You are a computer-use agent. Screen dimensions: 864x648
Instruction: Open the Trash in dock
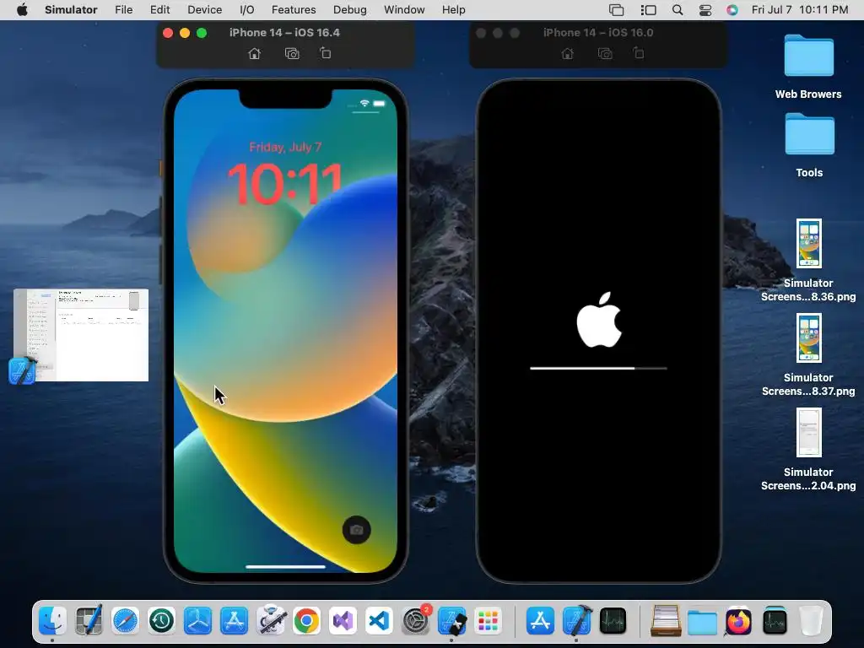[x=811, y=621]
